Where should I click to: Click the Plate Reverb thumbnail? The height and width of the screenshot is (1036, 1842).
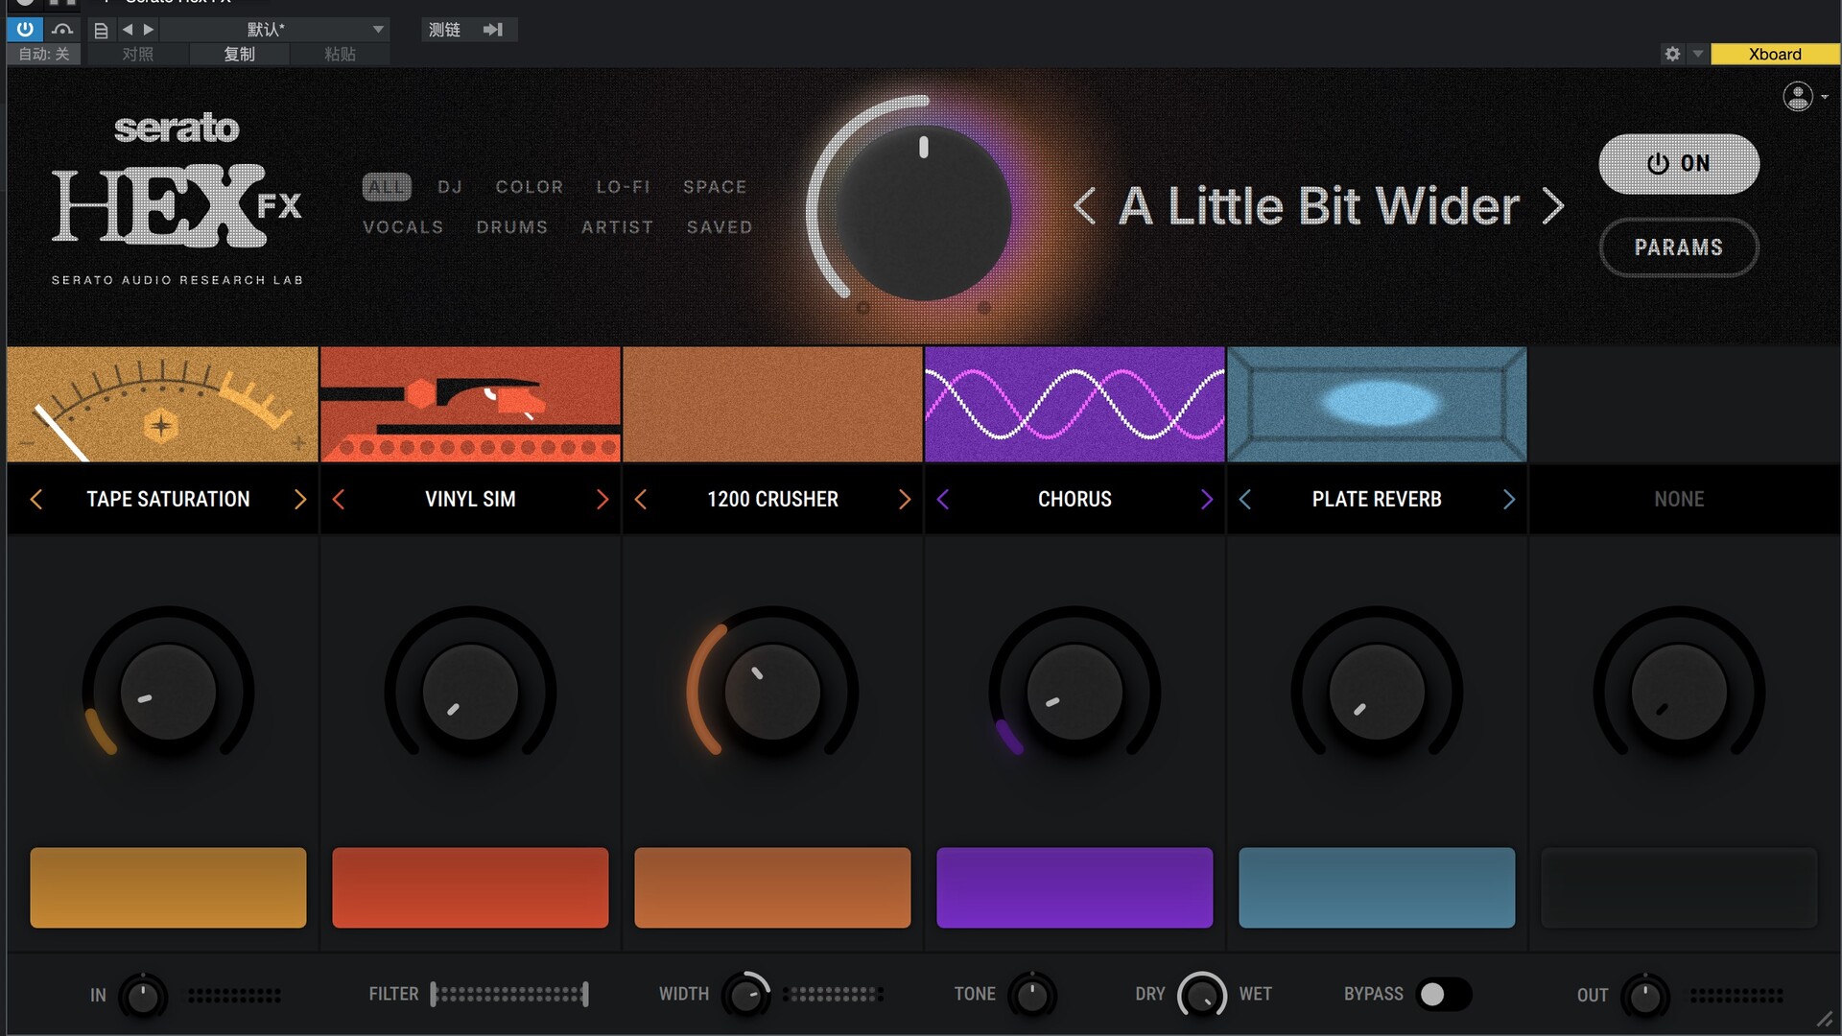tap(1377, 404)
